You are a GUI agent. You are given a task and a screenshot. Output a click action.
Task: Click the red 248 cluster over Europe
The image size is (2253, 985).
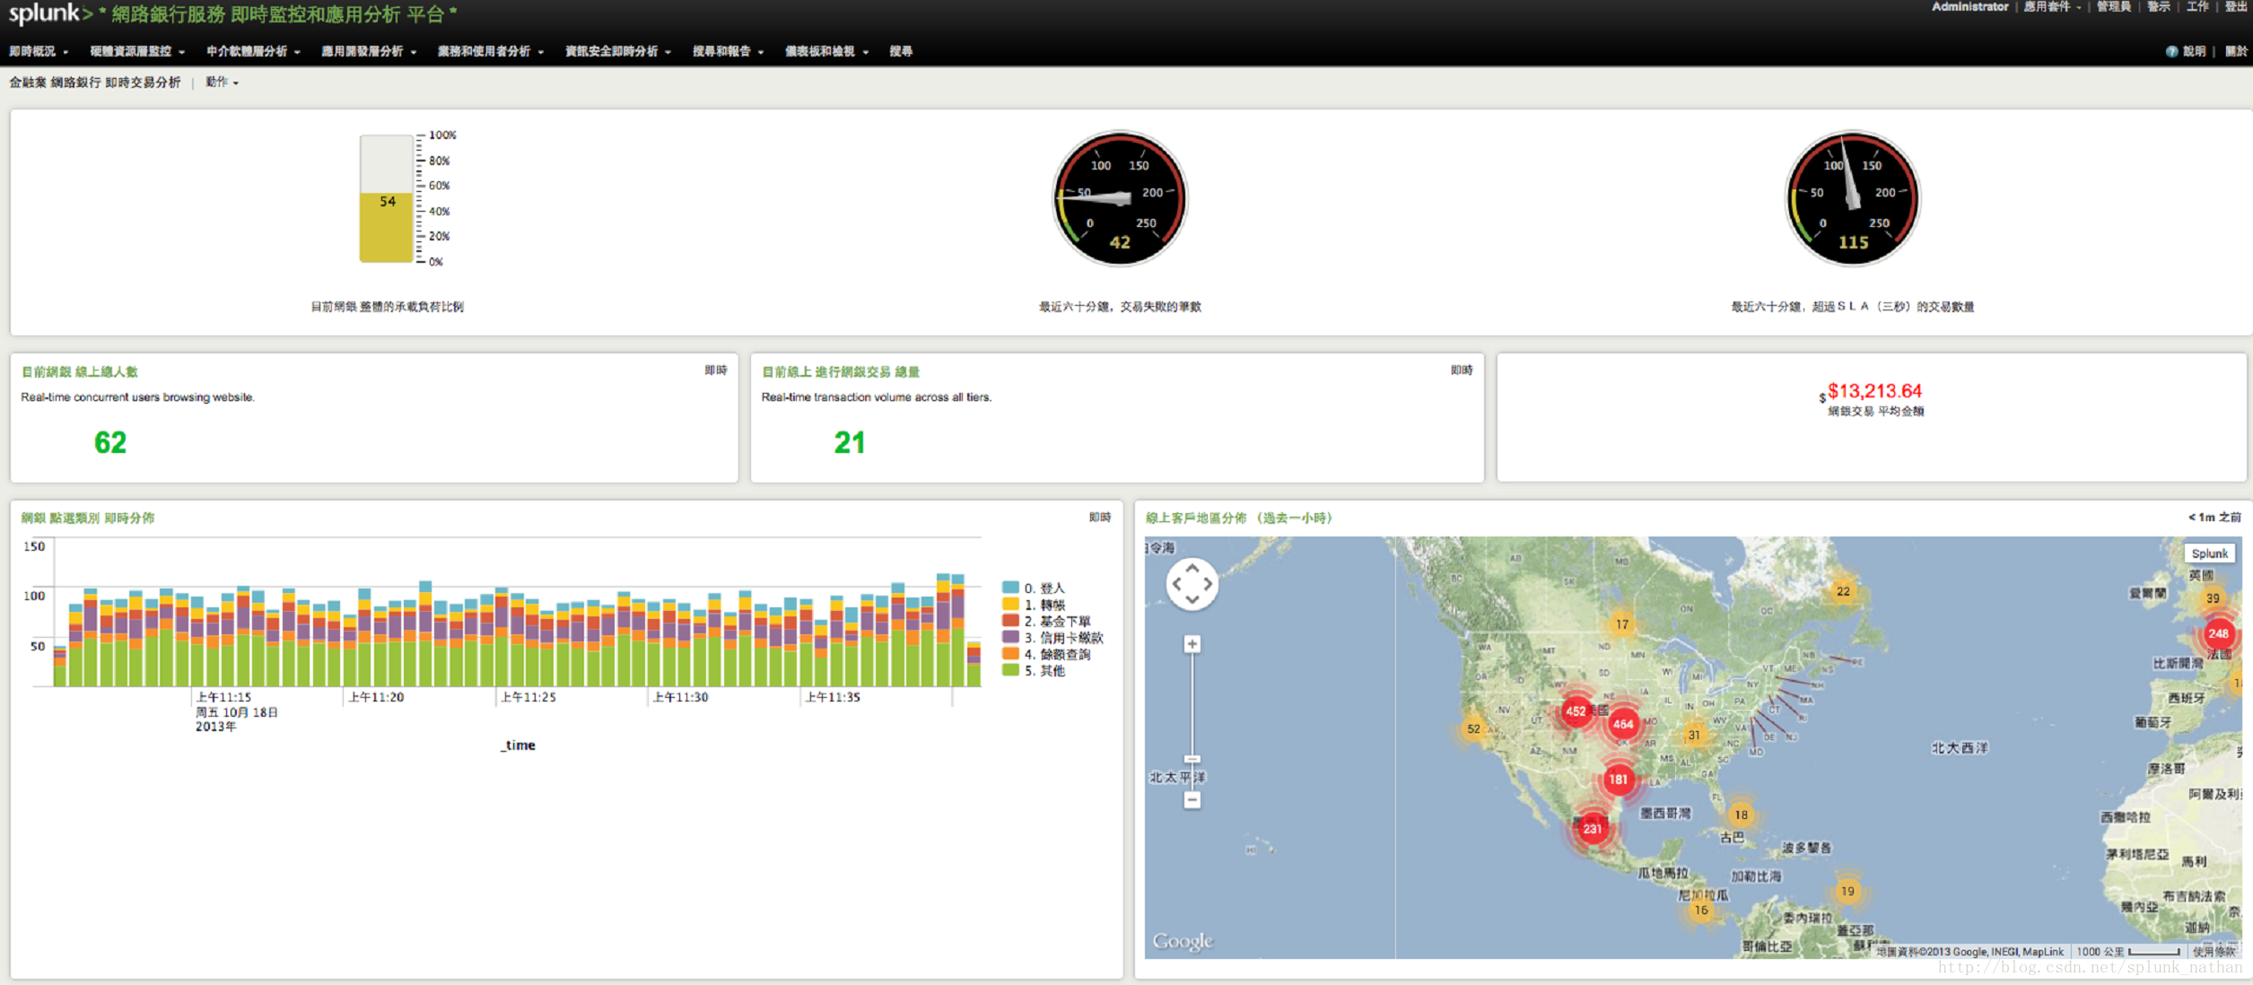click(2218, 633)
